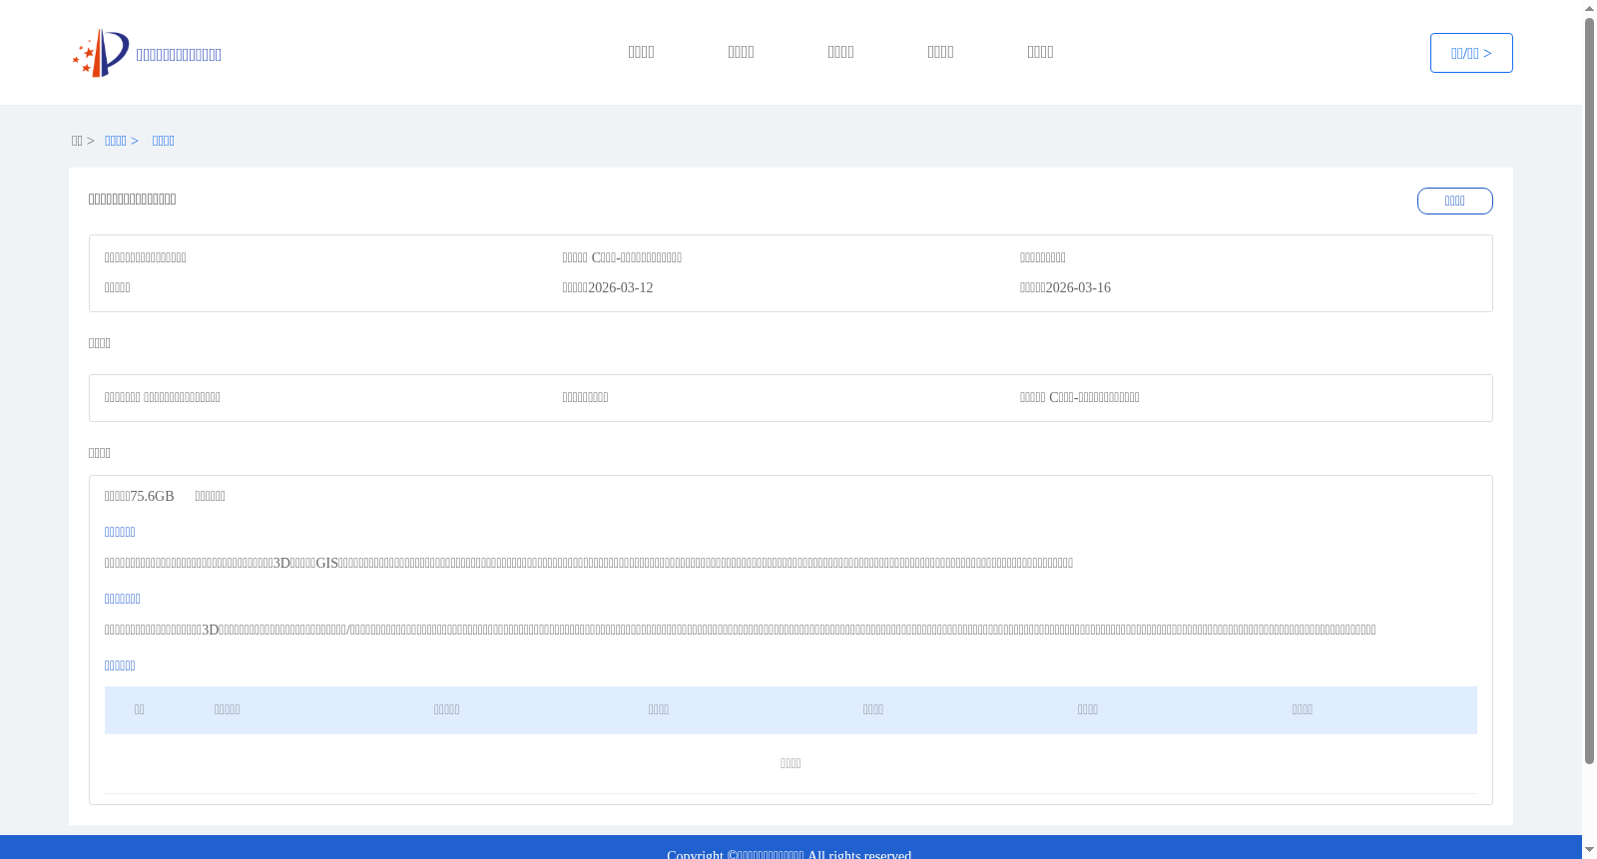Viewport: 1597px width, 859px height.
Task: Click the scrollbar up arrow
Action: 1589,8
